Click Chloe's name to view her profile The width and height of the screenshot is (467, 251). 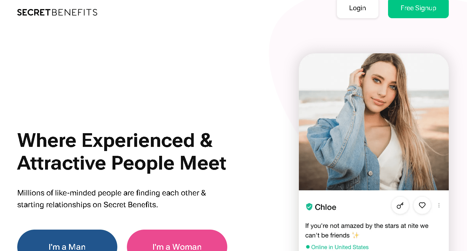(x=325, y=207)
